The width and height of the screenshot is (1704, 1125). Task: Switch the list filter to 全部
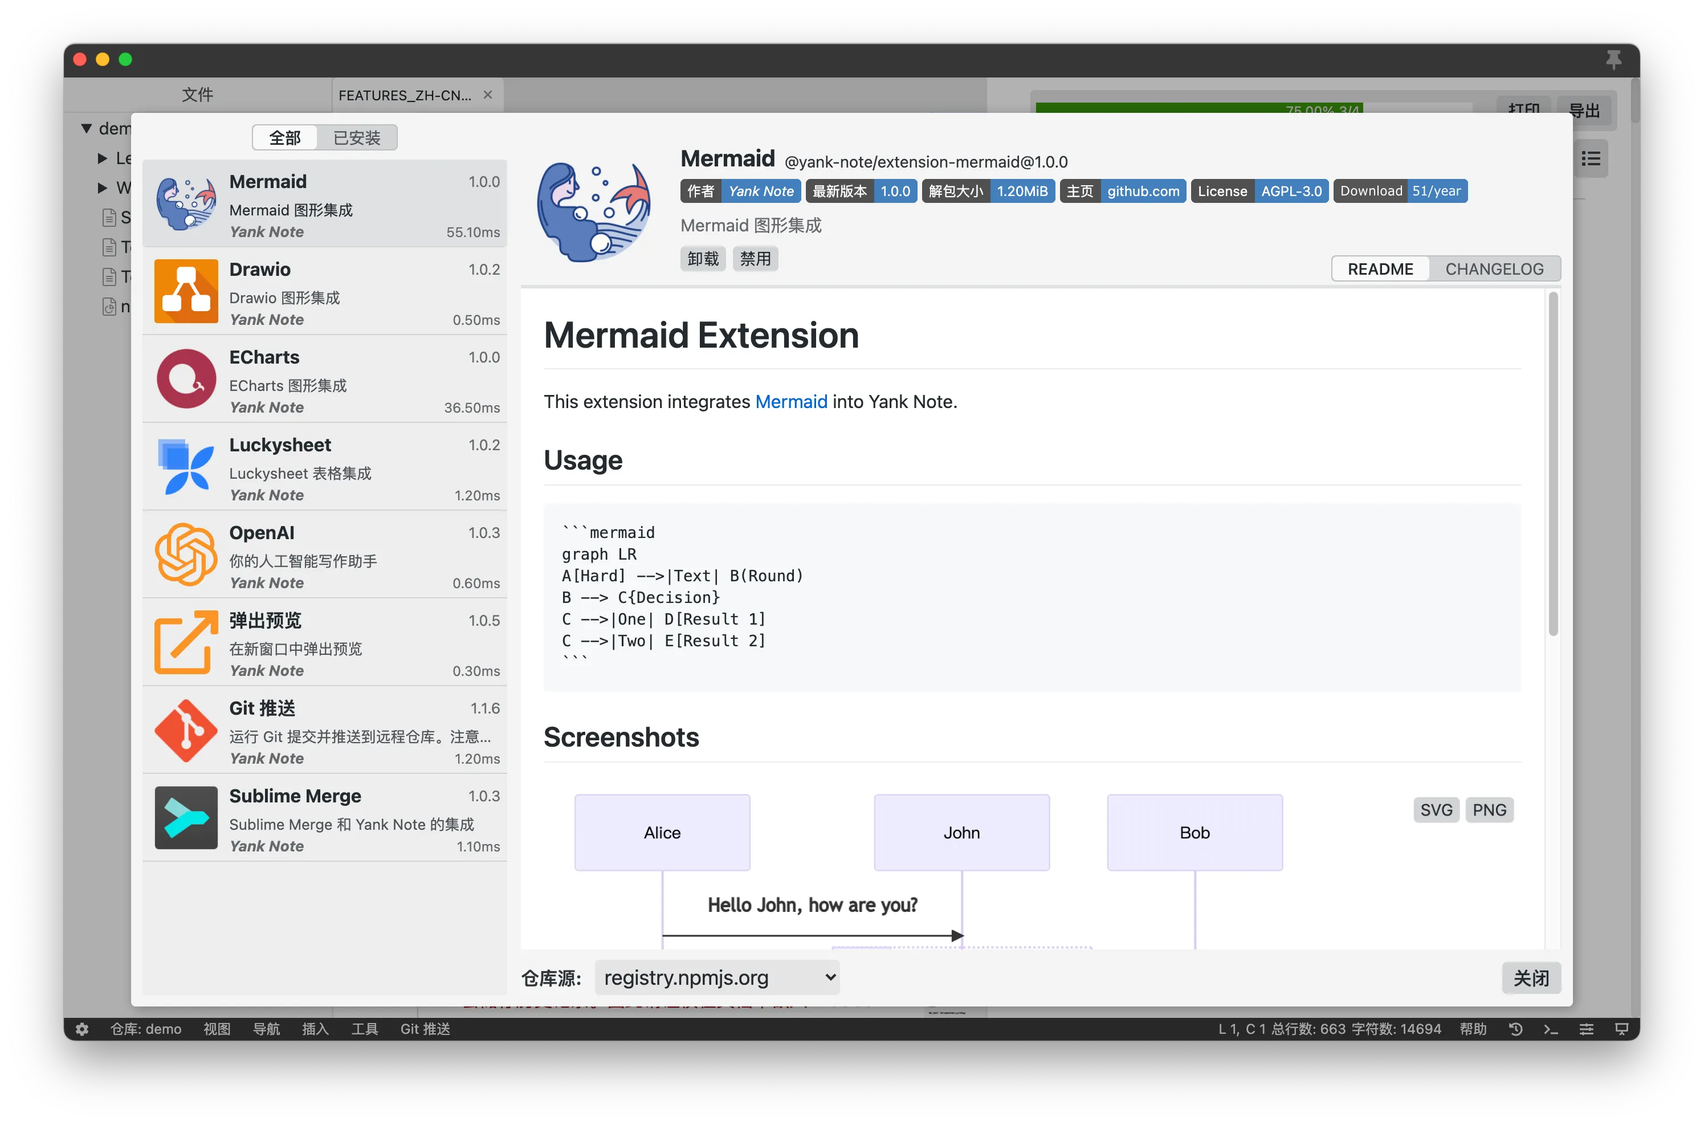point(285,138)
